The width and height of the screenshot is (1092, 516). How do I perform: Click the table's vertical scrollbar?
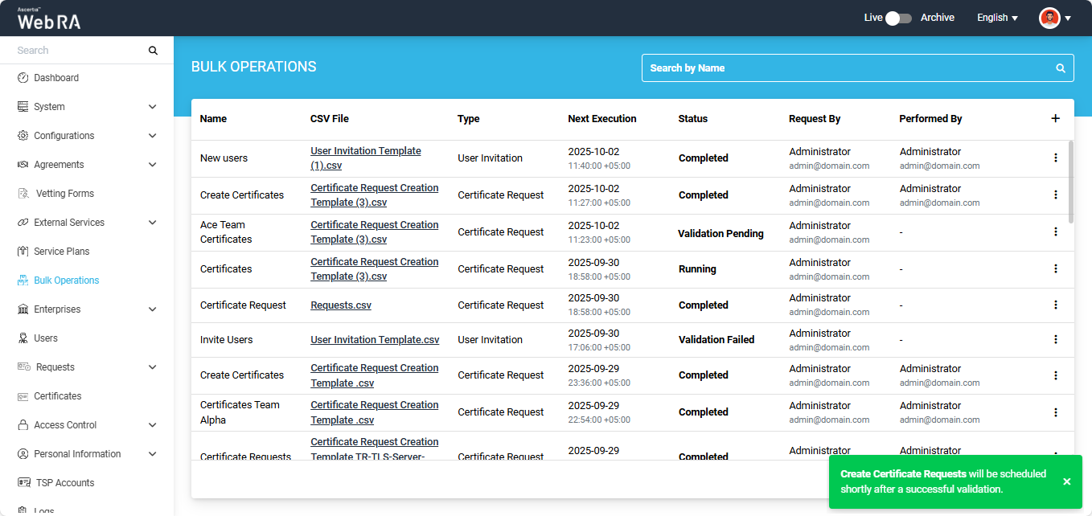point(1070,181)
